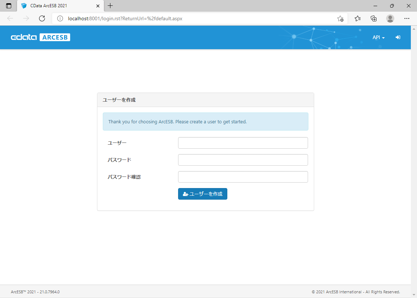Viewport: 417px width, 298px height.
Task: Click the ユーザーを作成 button
Action: pos(202,194)
